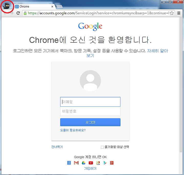
Task: Focus the 비밀번호 password field
Action: coord(90,111)
